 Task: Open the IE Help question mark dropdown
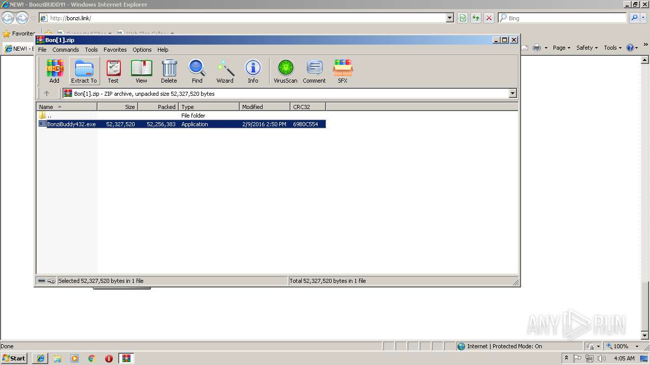pyautogui.click(x=633, y=48)
